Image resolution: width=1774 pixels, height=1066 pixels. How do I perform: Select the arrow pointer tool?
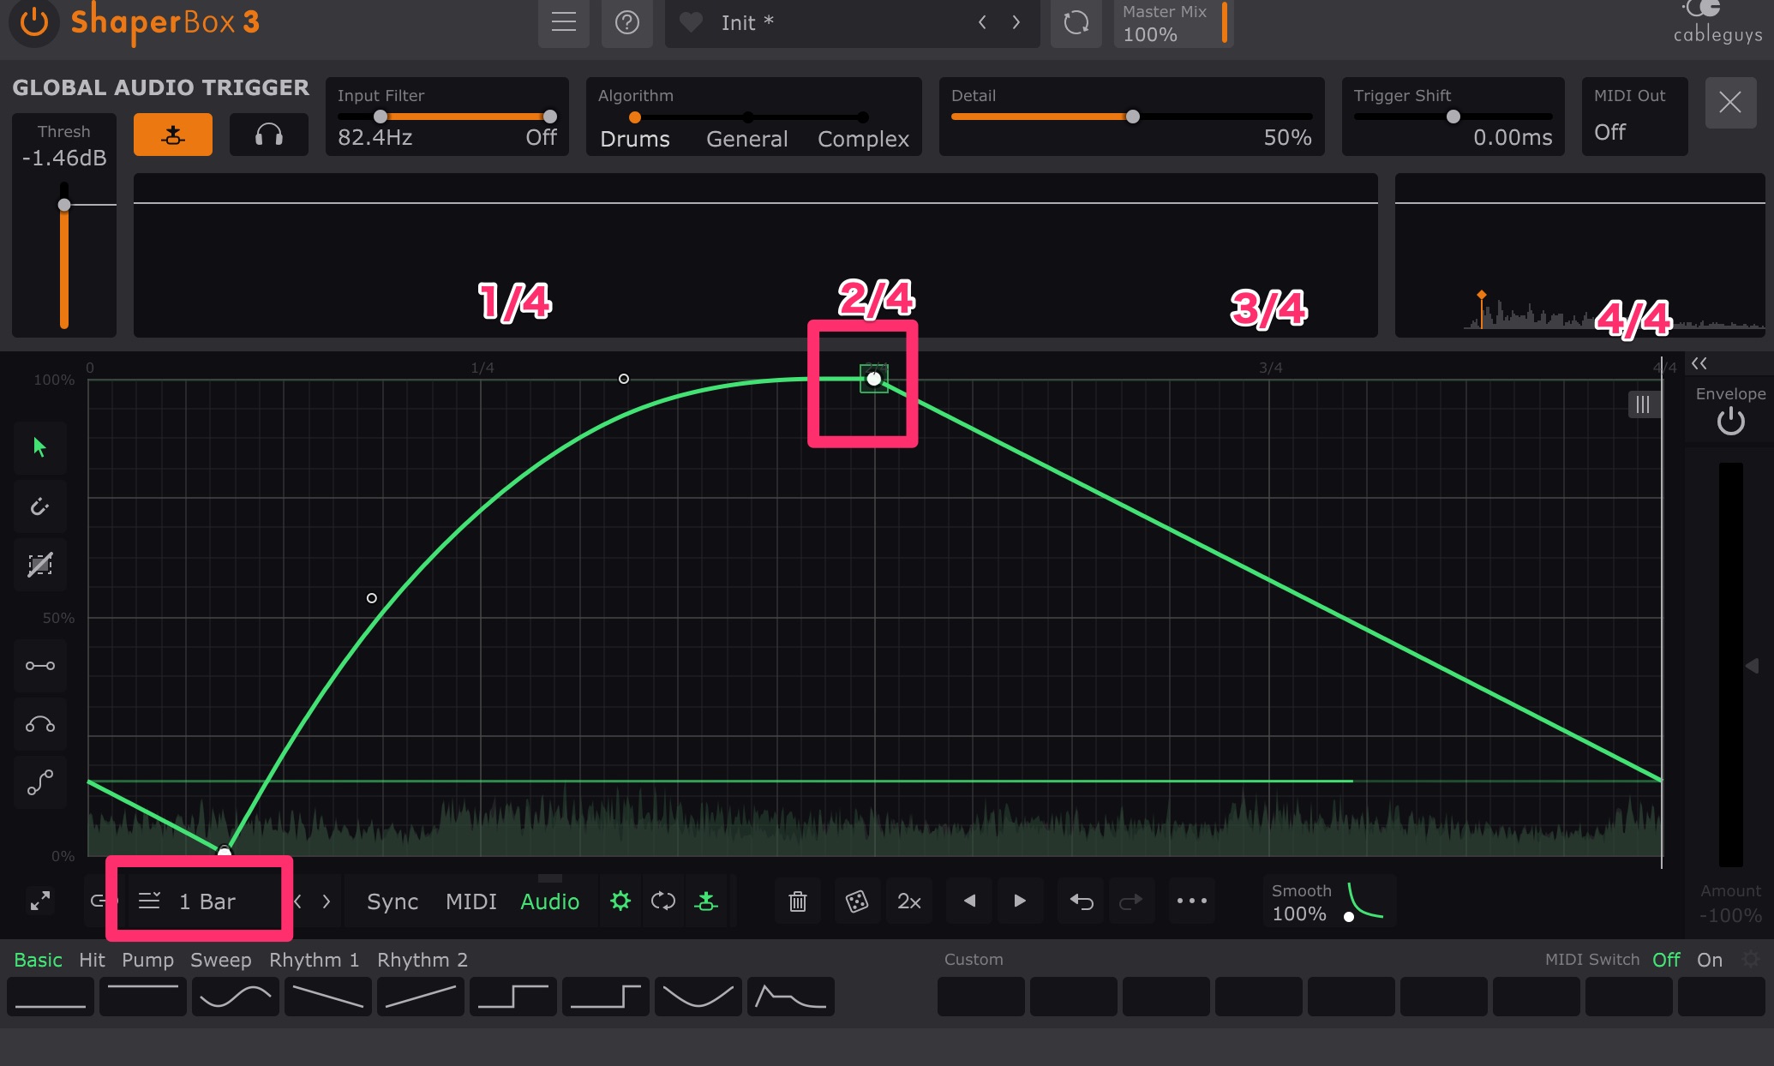click(x=39, y=446)
